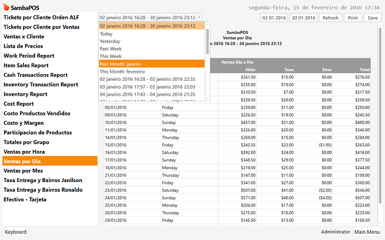Open the Cash Transactions Report
385x240 pixels.
click(50, 75)
